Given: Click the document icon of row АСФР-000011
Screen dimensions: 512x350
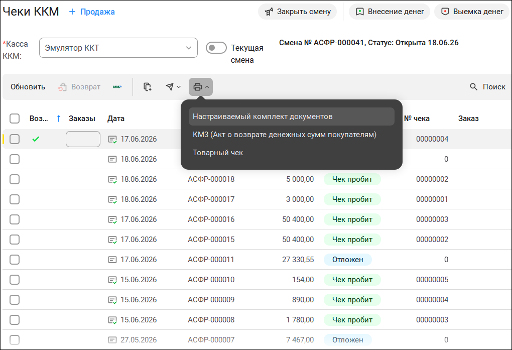Looking at the screenshot, I should [x=112, y=260].
